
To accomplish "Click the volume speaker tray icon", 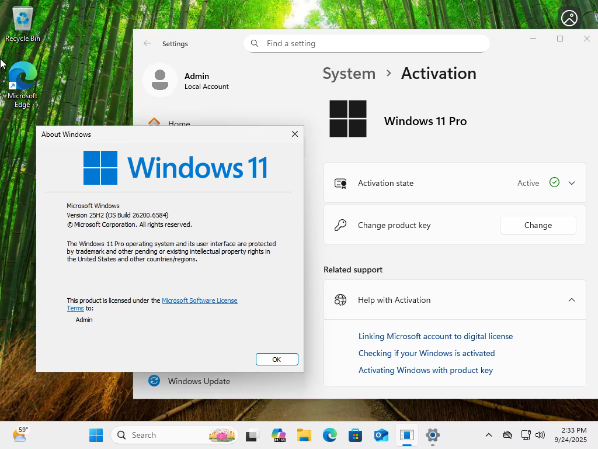I will (x=540, y=435).
